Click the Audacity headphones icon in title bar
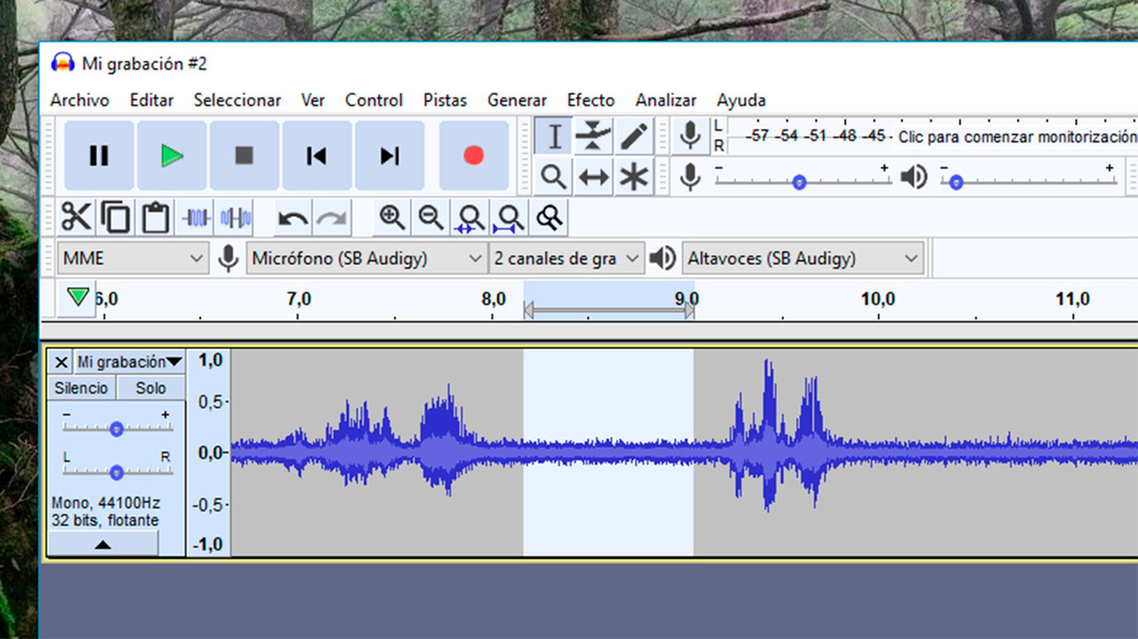The image size is (1138, 639). click(x=63, y=62)
